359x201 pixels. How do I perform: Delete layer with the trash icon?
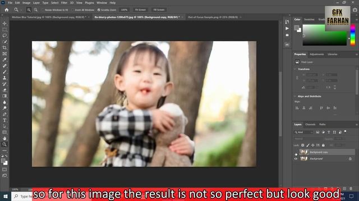tap(351, 189)
